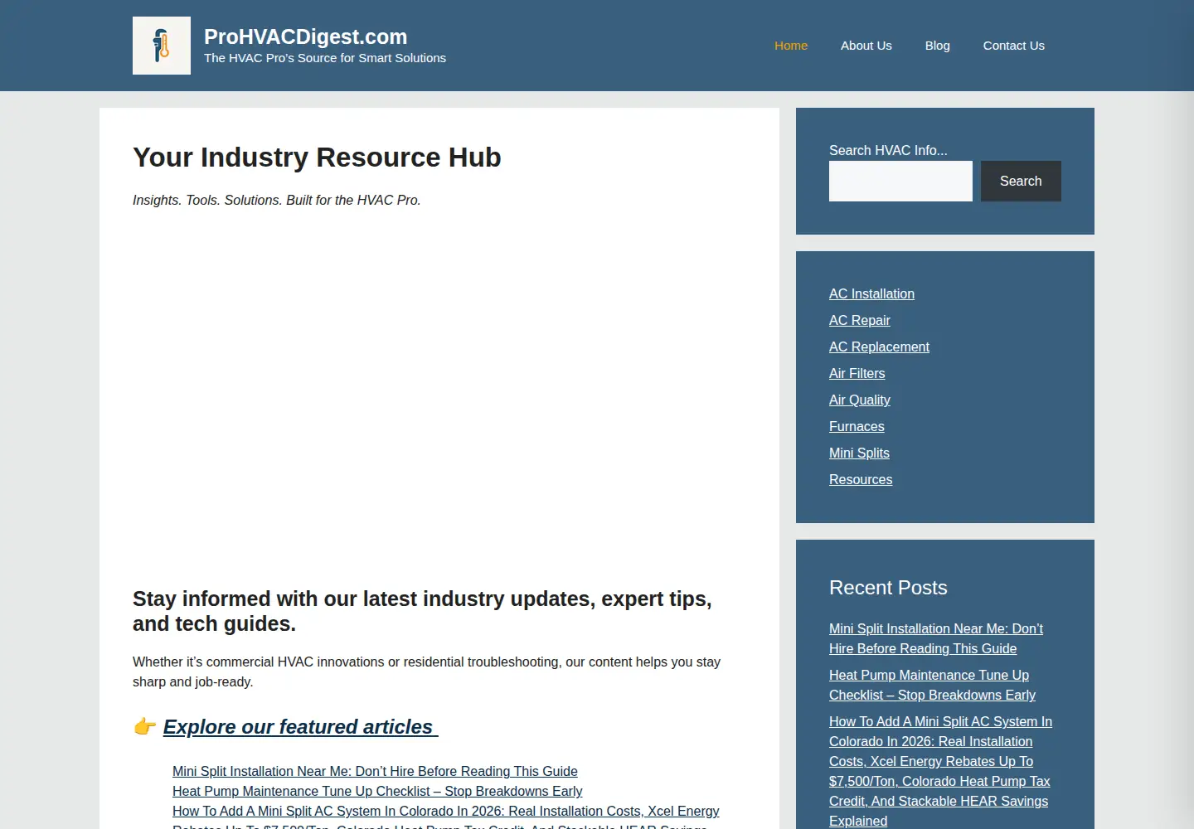This screenshot has width=1194, height=829.
Task: Open featured article Heat Pump Maintenance Tune Up Checklist
Action: pyautogui.click(x=377, y=791)
